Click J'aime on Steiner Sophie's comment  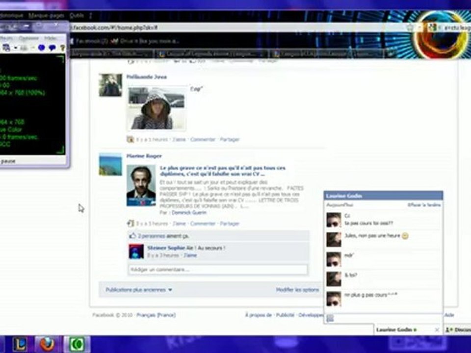click(x=190, y=255)
